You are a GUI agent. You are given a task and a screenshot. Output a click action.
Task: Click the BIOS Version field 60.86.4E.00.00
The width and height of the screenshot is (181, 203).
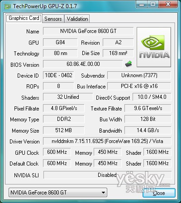click(83, 64)
